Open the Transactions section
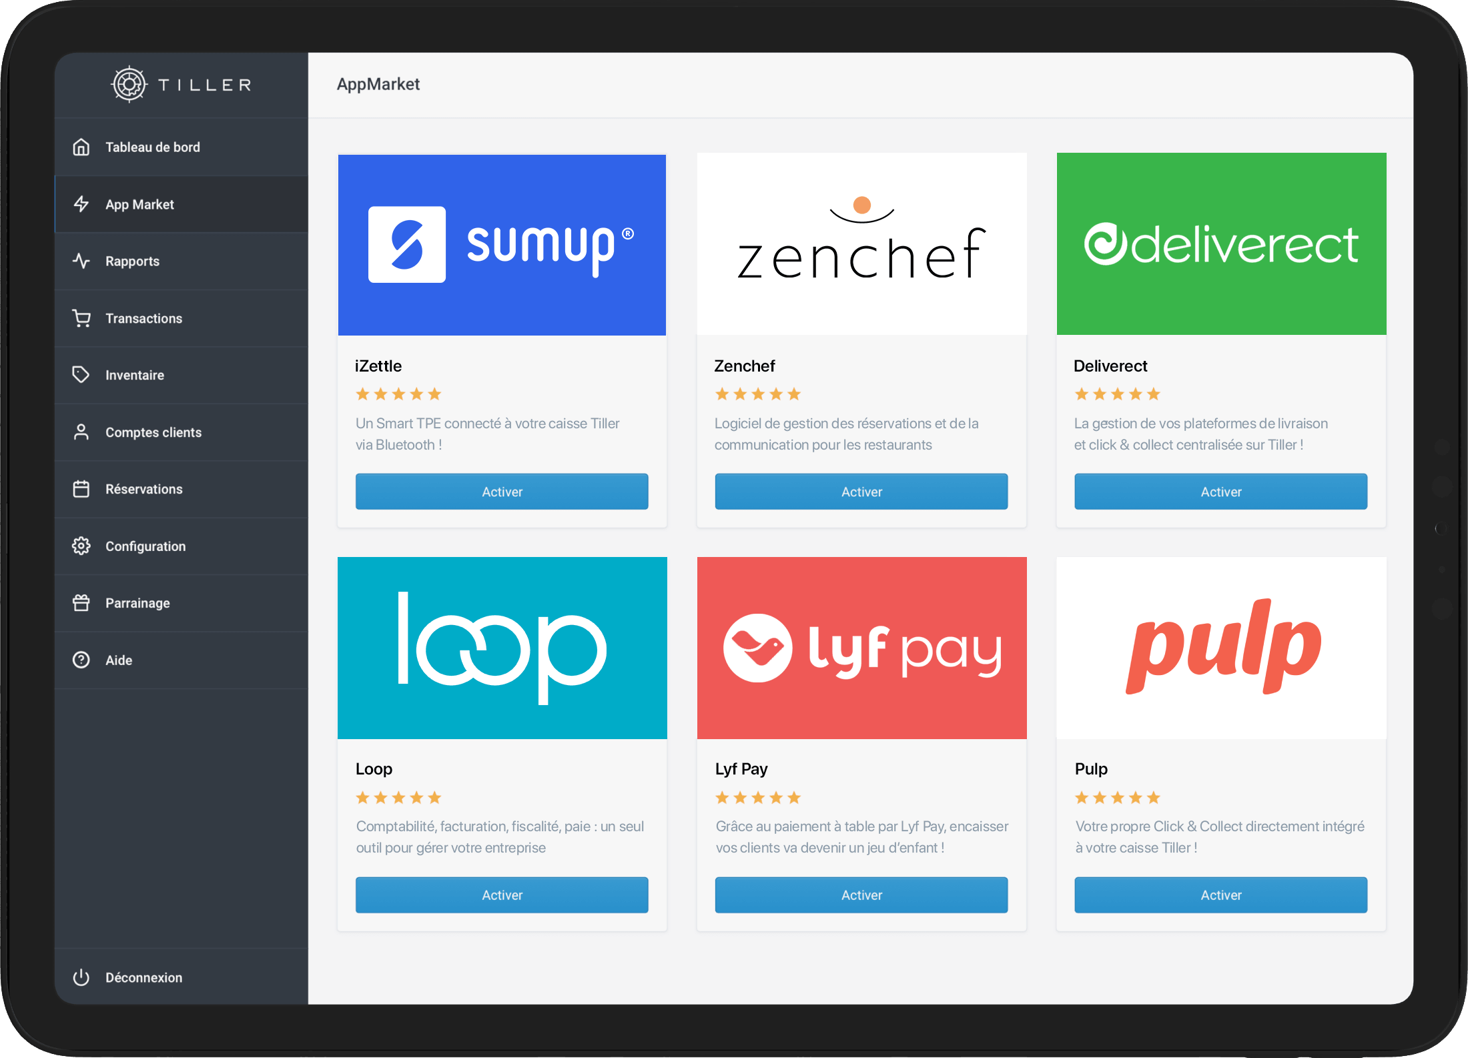The width and height of the screenshot is (1468, 1058). click(x=143, y=318)
